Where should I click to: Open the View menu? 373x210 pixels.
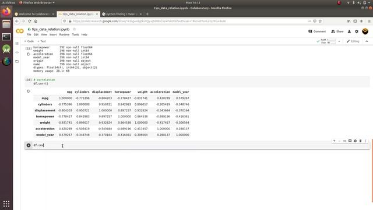click(x=44, y=34)
